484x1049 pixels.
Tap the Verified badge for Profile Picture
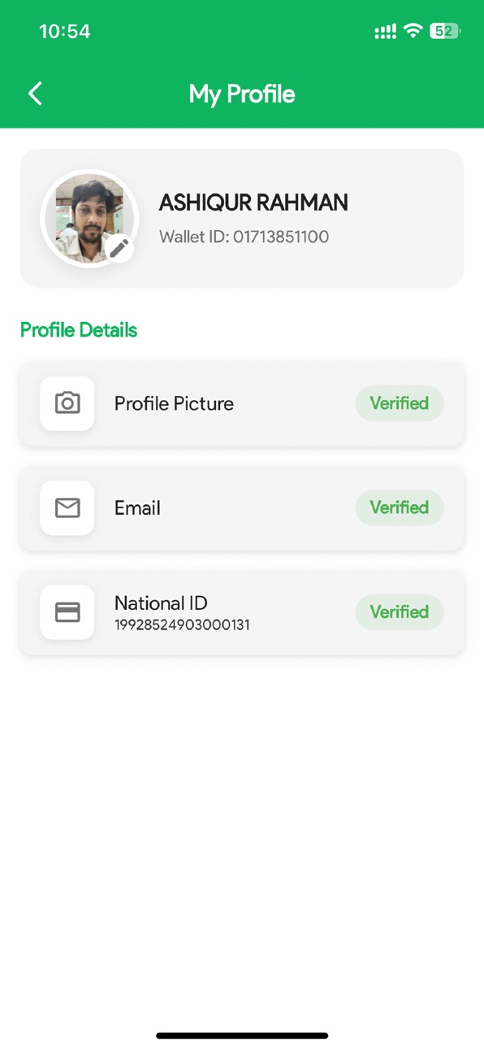tap(400, 403)
